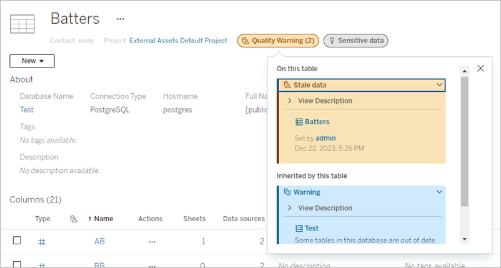Click the Batters table icon in header
Image resolution: width=501 pixels, height=268 pixels.
coord(22,24)
